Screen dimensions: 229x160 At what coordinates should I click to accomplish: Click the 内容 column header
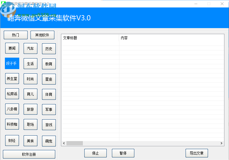[x=171, y=38]
